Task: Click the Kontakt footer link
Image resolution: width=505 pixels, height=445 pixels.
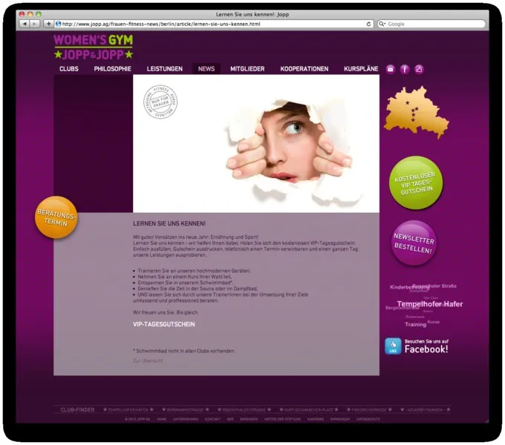Action: click(212, 419)
